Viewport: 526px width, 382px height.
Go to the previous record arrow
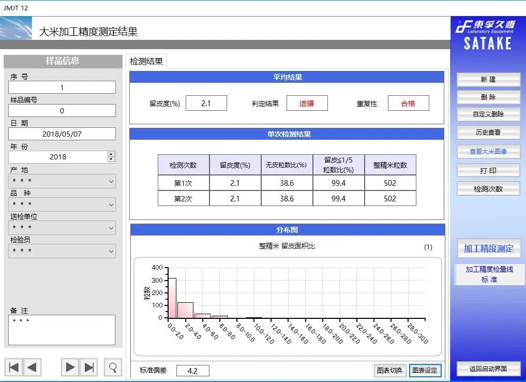click(x=32, y=367)
